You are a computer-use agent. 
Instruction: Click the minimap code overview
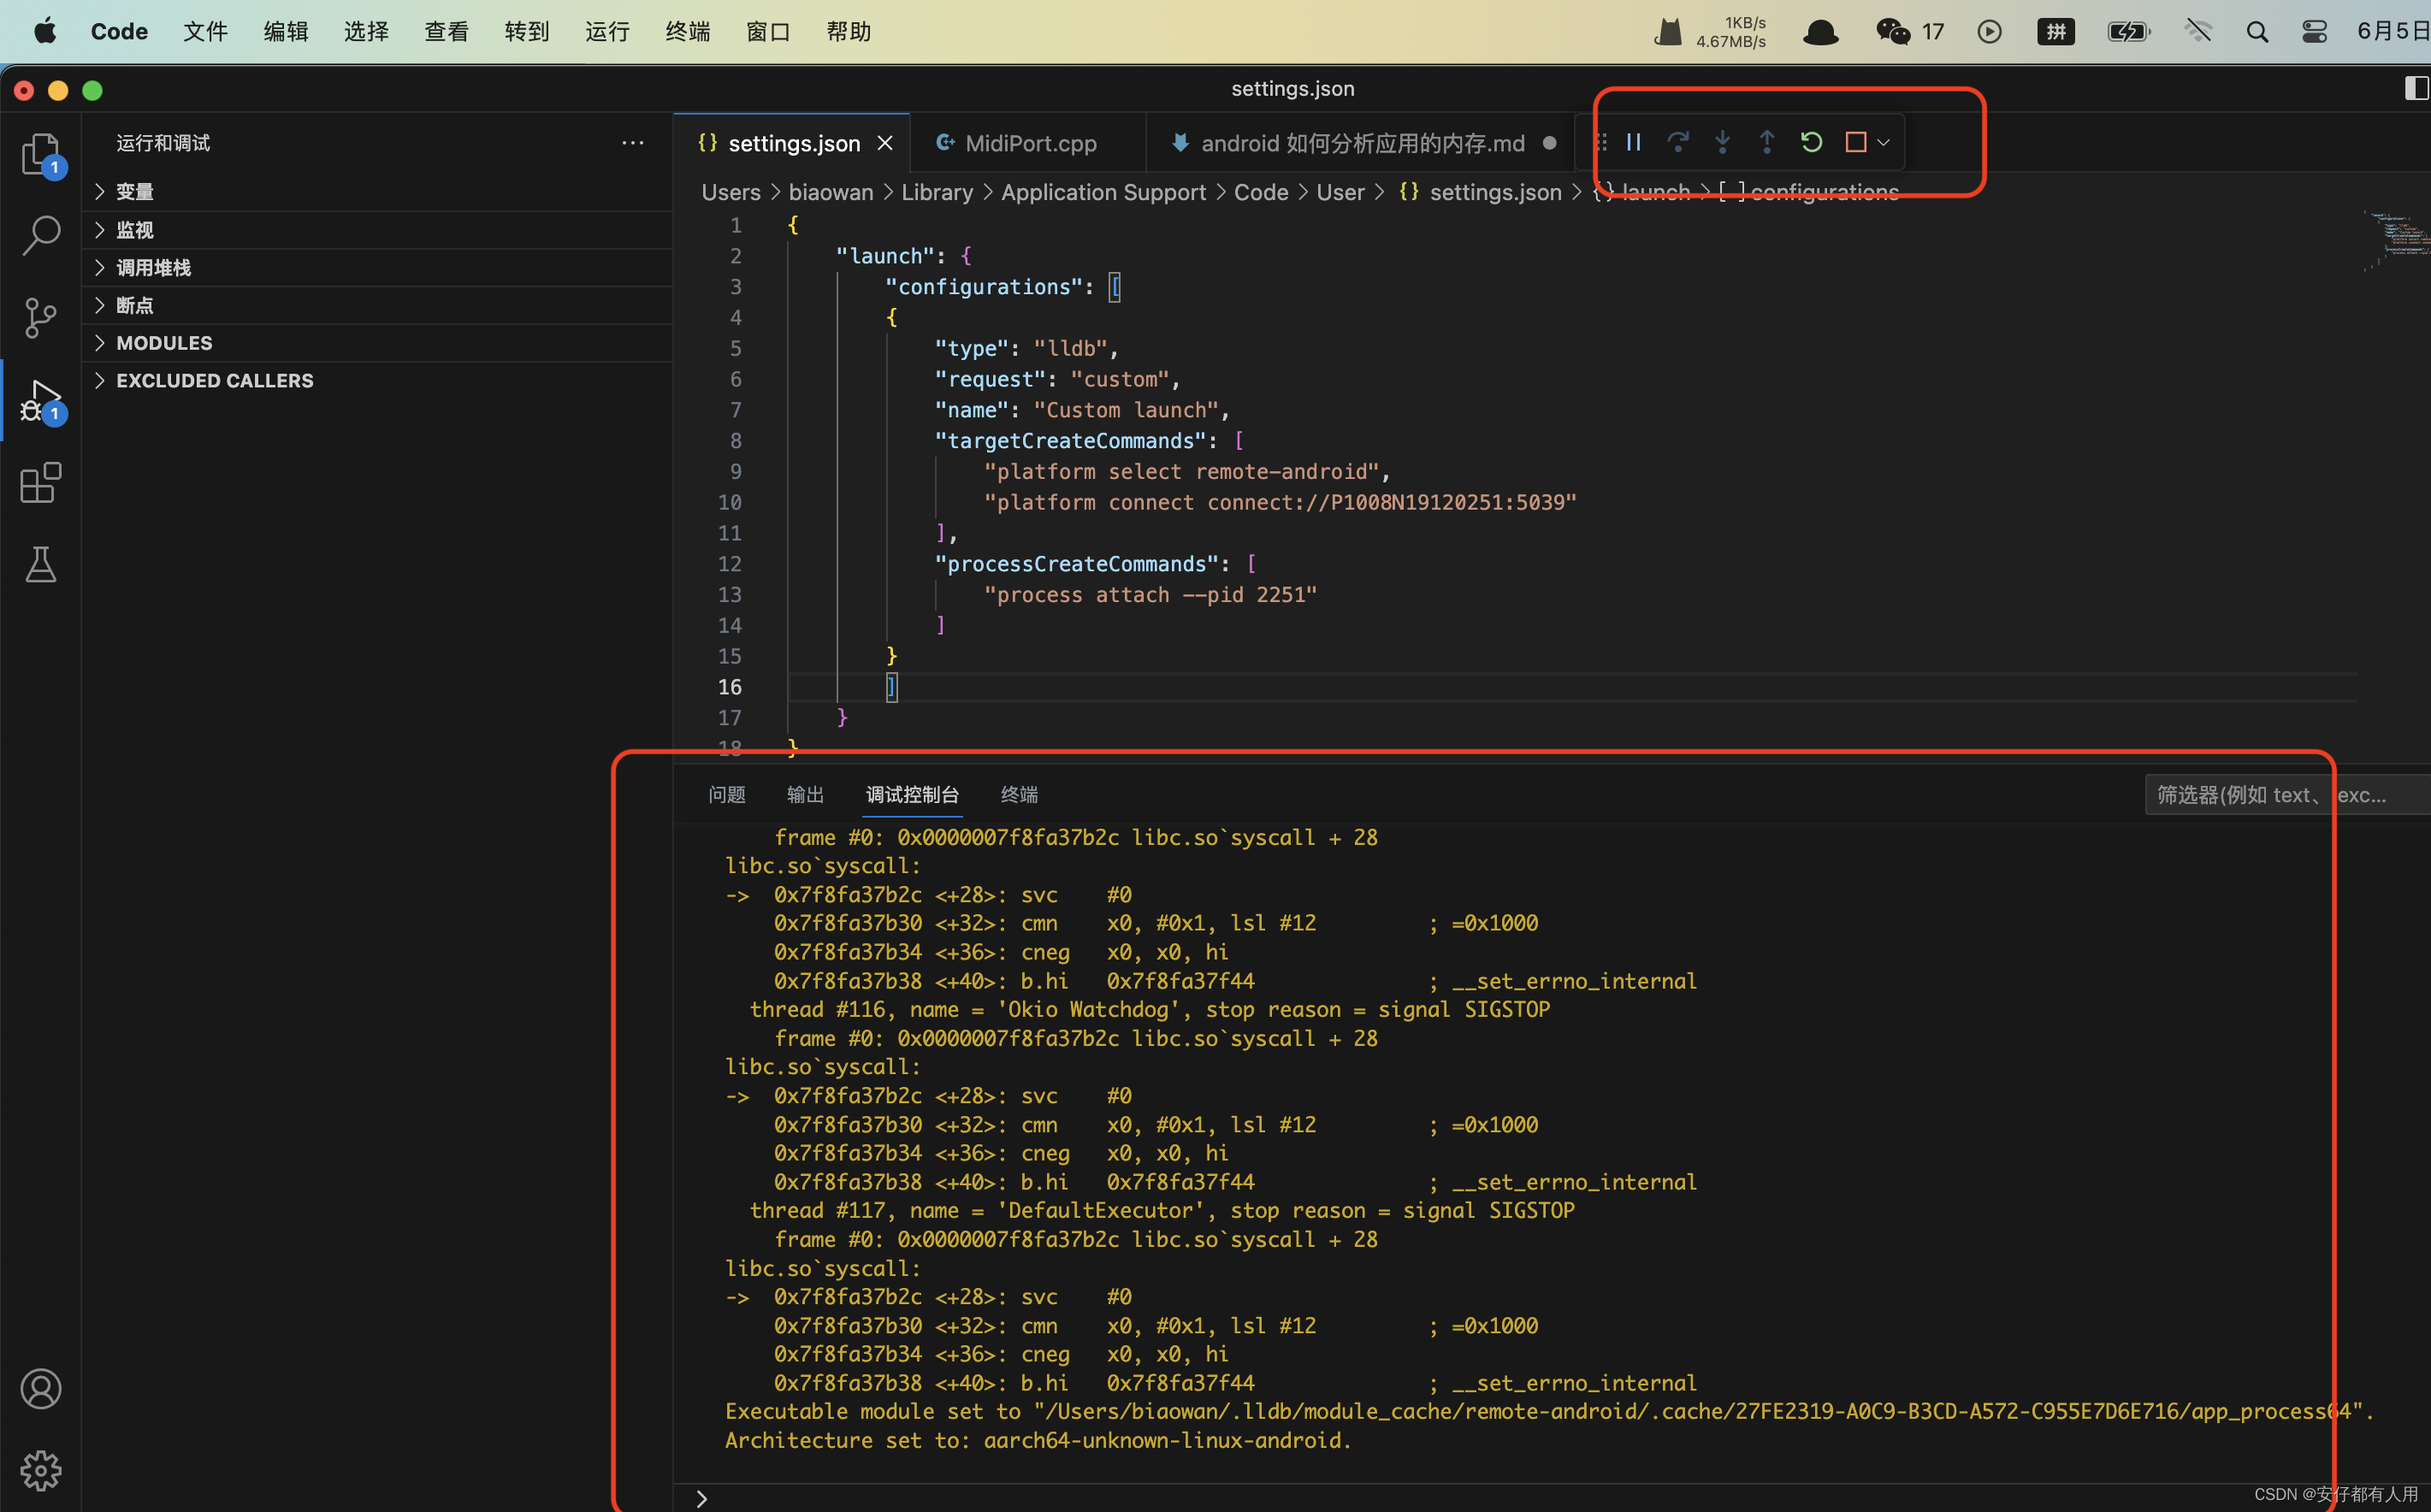(x=2397, y=240)
